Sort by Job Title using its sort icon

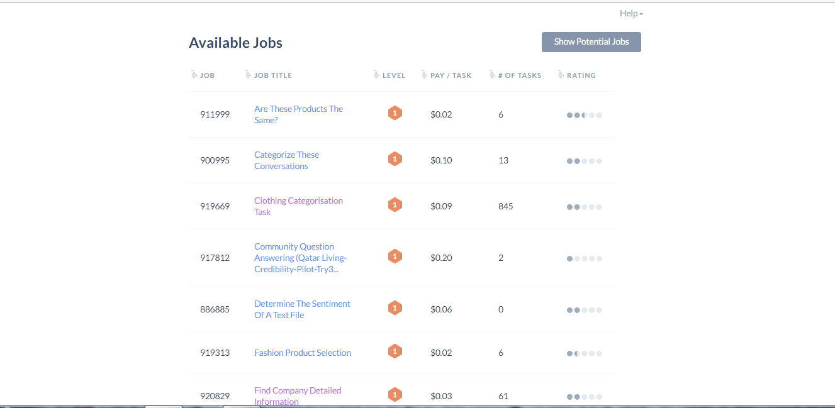(x=248, y=75)
